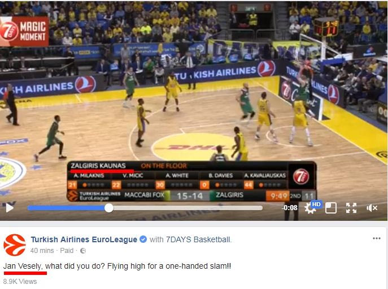Click the 7DAYS logo in scoreboard overlay
The height and width of the screenshot is (289, 388).
(x=301, y=177)
